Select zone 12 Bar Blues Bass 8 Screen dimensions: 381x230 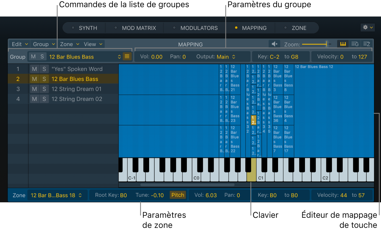point(289,79)
